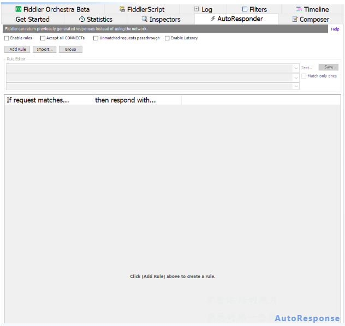Click the Inspectors tab icon
The width and height of the screenshot is (345, 326).
144,19
